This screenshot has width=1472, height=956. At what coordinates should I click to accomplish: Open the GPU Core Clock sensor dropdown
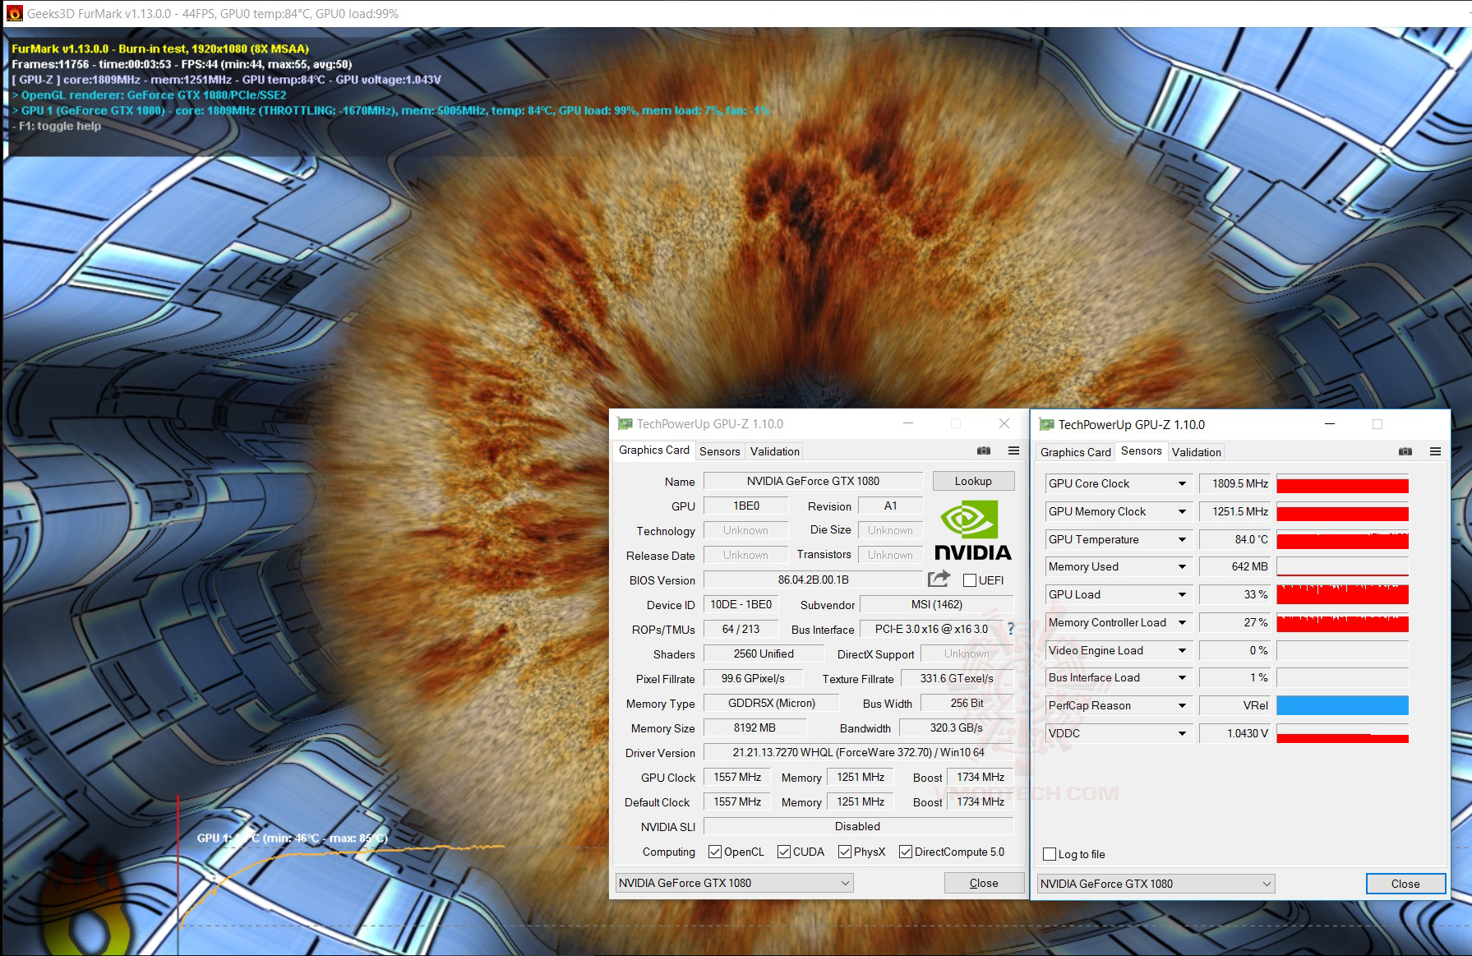1182,484
